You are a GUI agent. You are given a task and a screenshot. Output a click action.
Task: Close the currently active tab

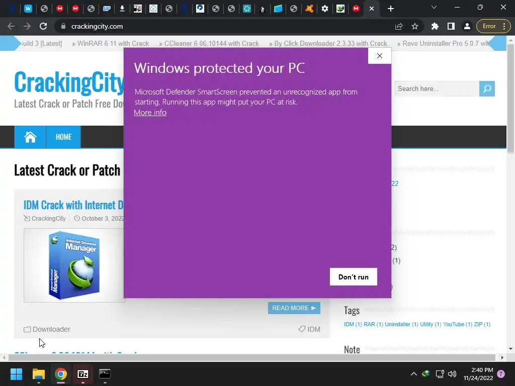(x=372, y=9)
